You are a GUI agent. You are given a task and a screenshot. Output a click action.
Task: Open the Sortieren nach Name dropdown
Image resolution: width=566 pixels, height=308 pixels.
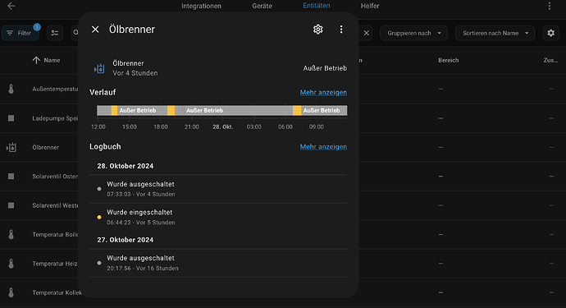[495, 33]
